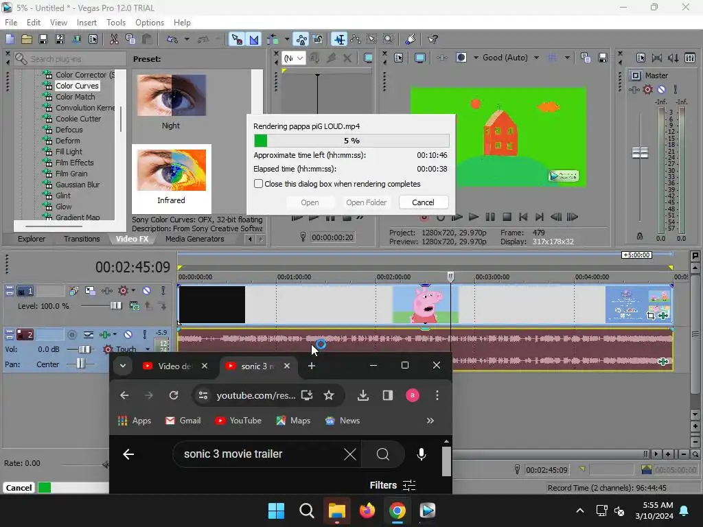Click Cancel in the rendering dialog
Image resolution: width=703 pixels, height=527 pixels.
pos(423,202)
